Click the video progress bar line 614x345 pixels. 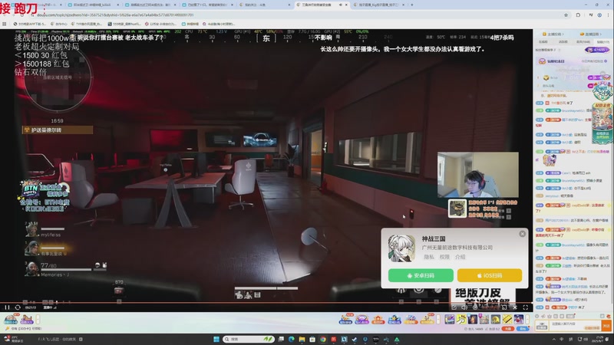(x=266, y=303)
